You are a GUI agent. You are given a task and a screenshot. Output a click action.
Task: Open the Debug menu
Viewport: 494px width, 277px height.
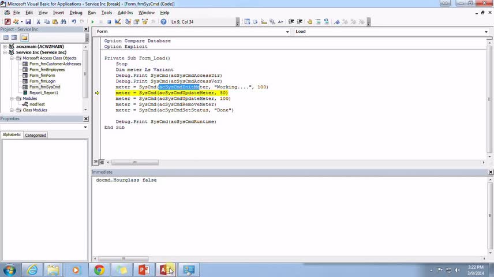[76, 13]
